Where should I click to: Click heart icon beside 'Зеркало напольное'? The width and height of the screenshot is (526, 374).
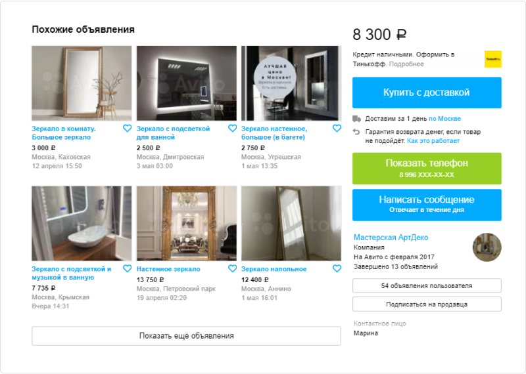pyautogui.click(x=337, y=268)
